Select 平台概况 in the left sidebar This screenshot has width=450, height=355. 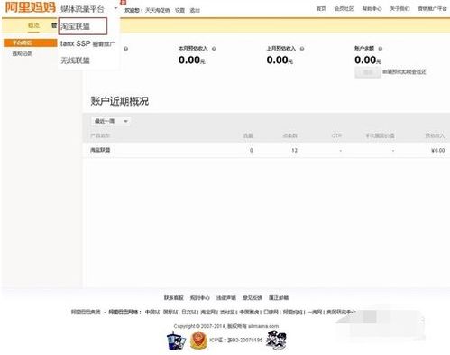(x=30, y=42)
